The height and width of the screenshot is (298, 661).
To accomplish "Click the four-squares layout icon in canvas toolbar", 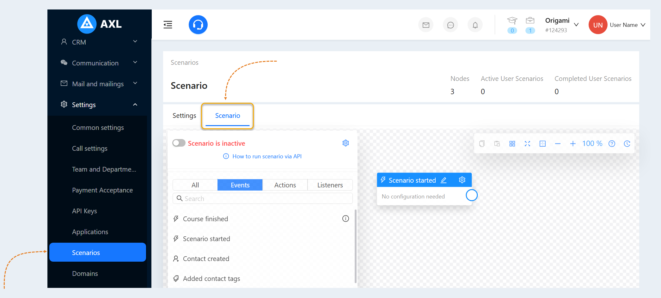I will point(512,144).
